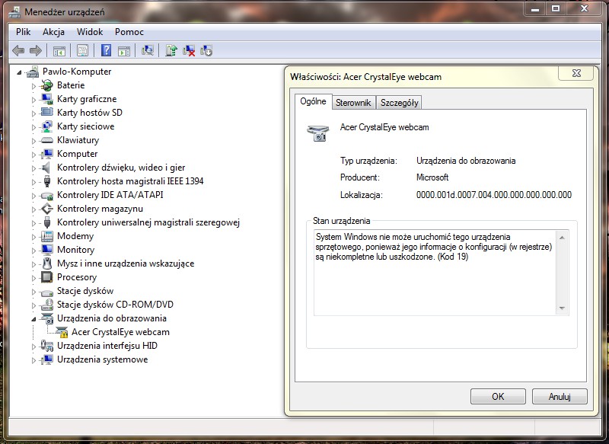The height and width of the screenshot is (444, 609).
Task: Expand the Karty sieciowe category
Action: tap(33, 127)
